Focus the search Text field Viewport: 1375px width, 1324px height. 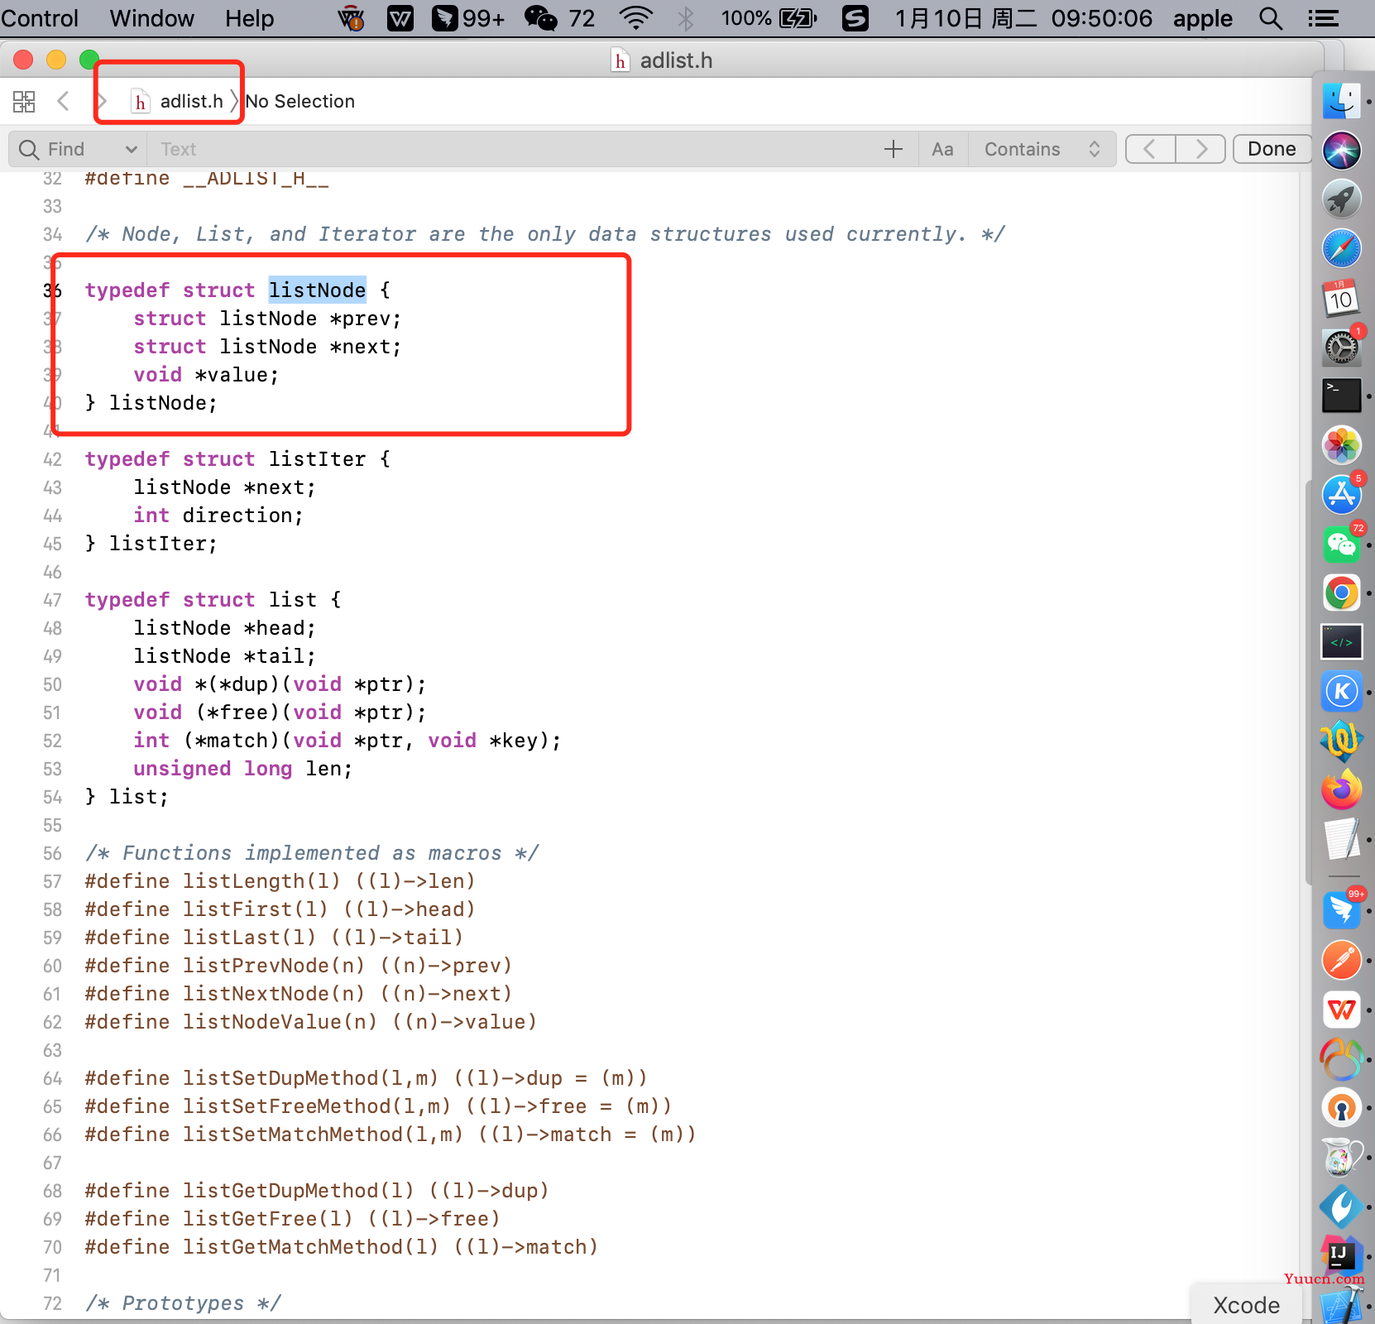tap(513, 149)
